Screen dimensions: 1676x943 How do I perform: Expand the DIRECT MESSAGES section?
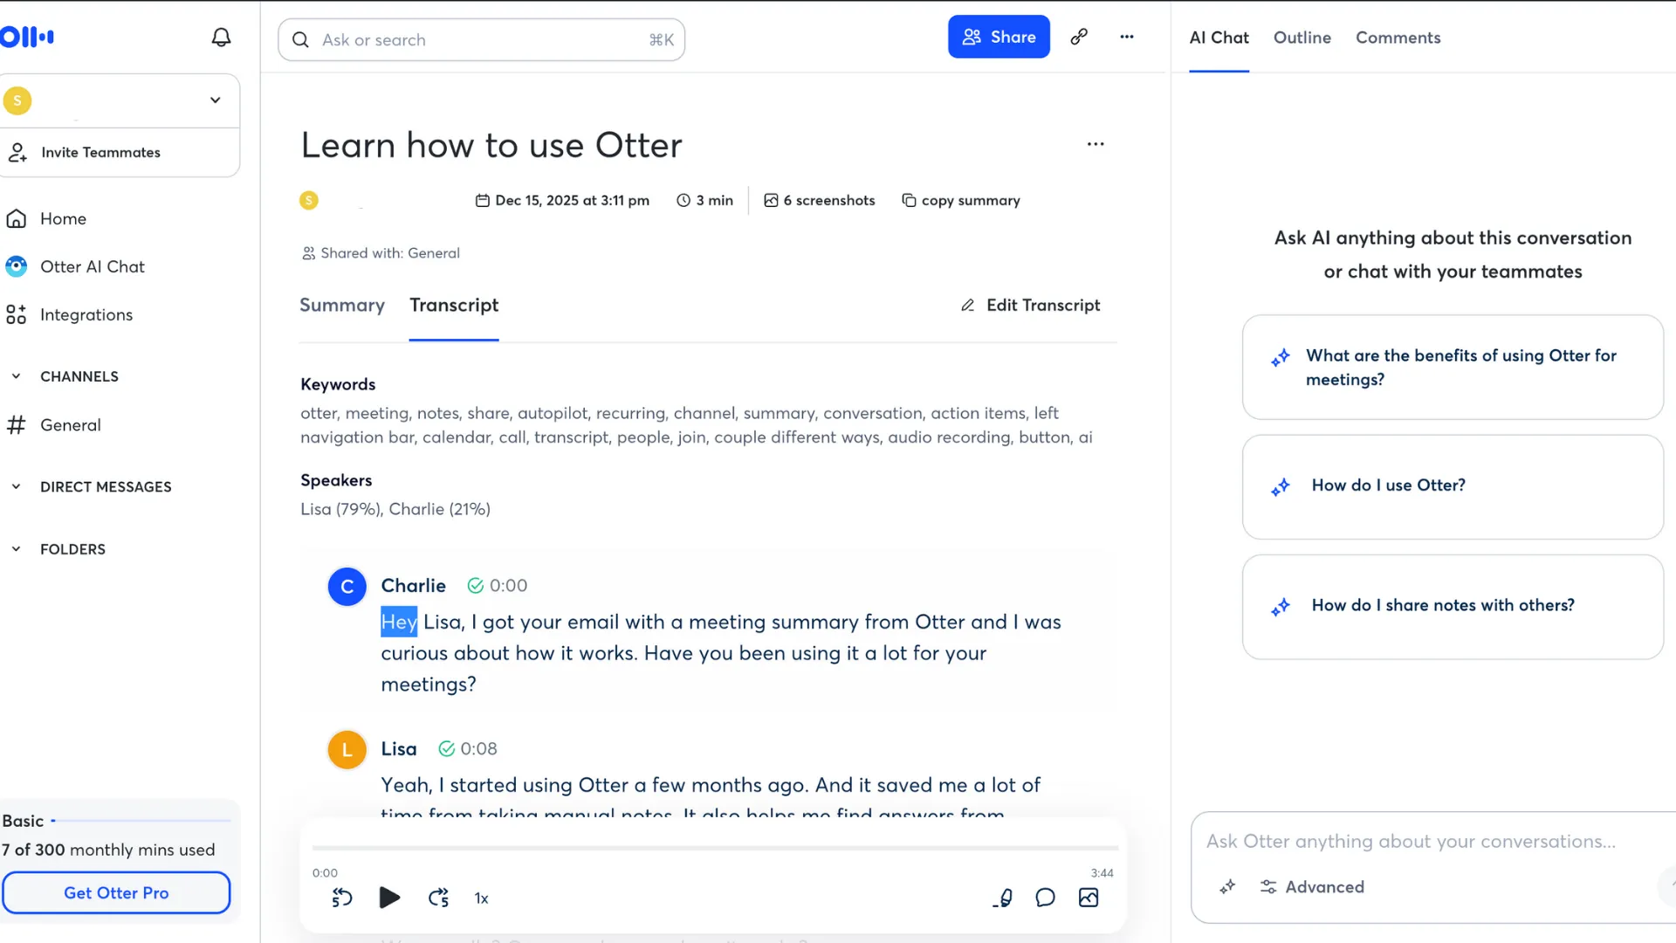(x=15, y=486)
